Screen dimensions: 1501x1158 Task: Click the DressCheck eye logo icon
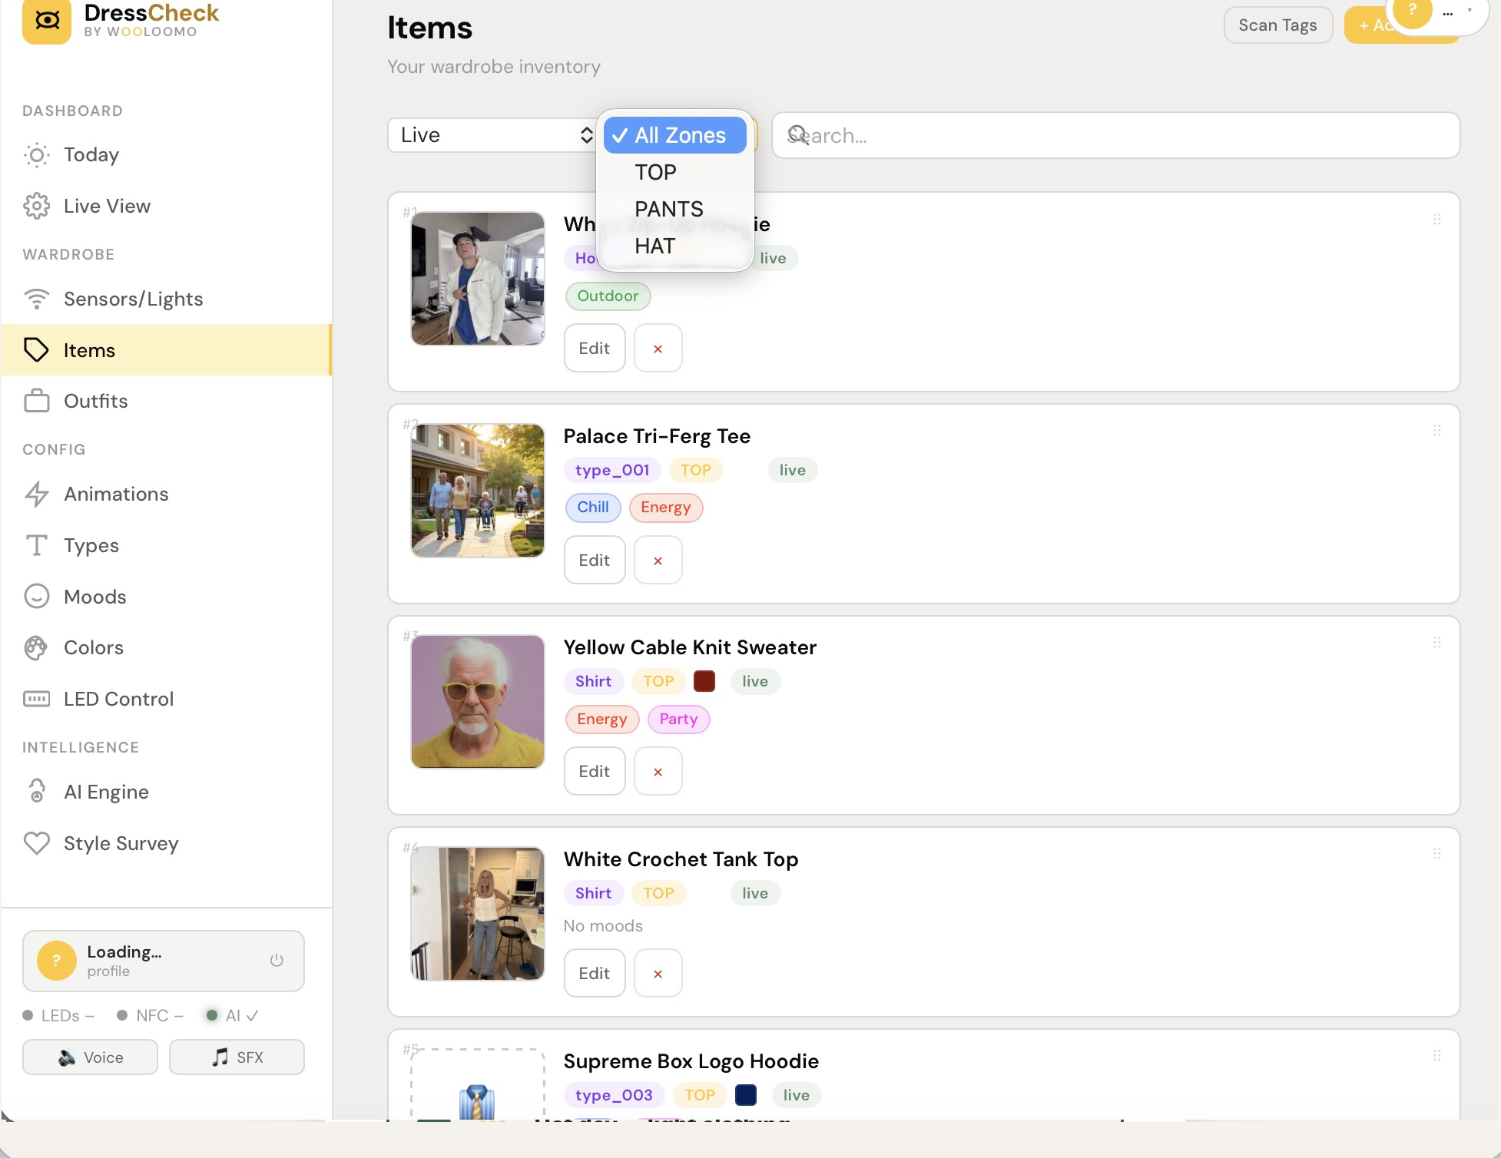pyautogui.click(x=47, y=20)
